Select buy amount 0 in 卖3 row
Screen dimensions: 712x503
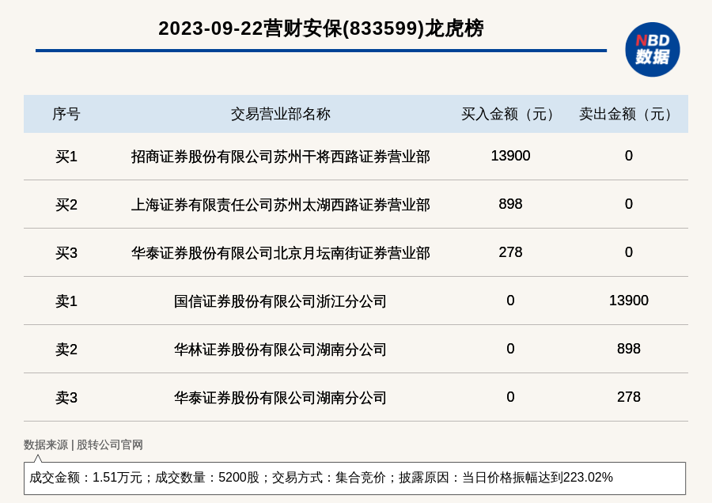coord(510,397)
